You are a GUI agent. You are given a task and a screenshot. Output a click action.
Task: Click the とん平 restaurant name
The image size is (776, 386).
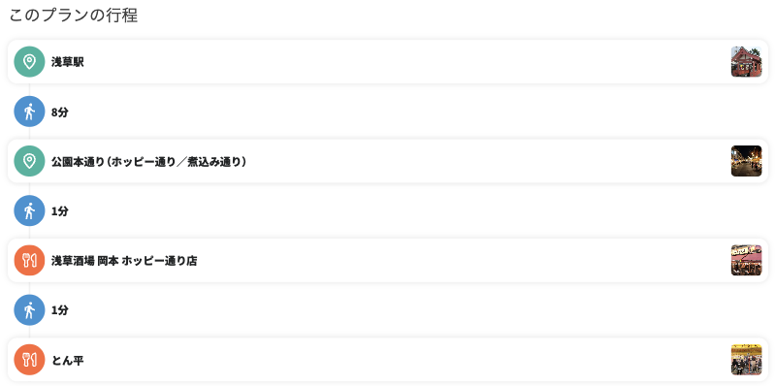coord(68,360)
